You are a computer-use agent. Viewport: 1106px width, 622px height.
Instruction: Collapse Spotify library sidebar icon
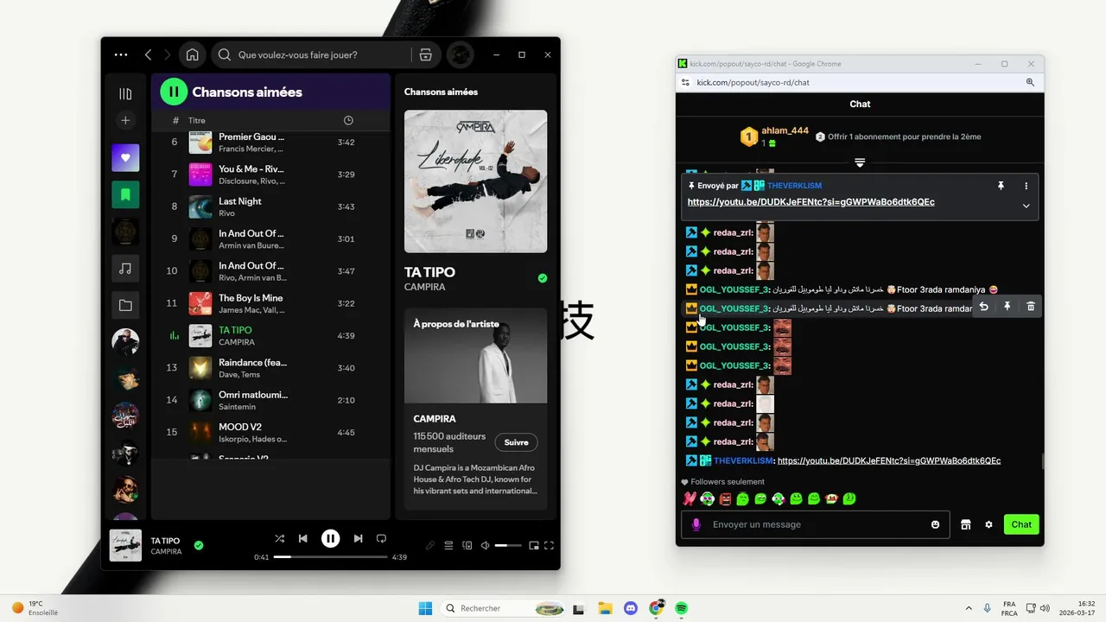pos(125,93)
